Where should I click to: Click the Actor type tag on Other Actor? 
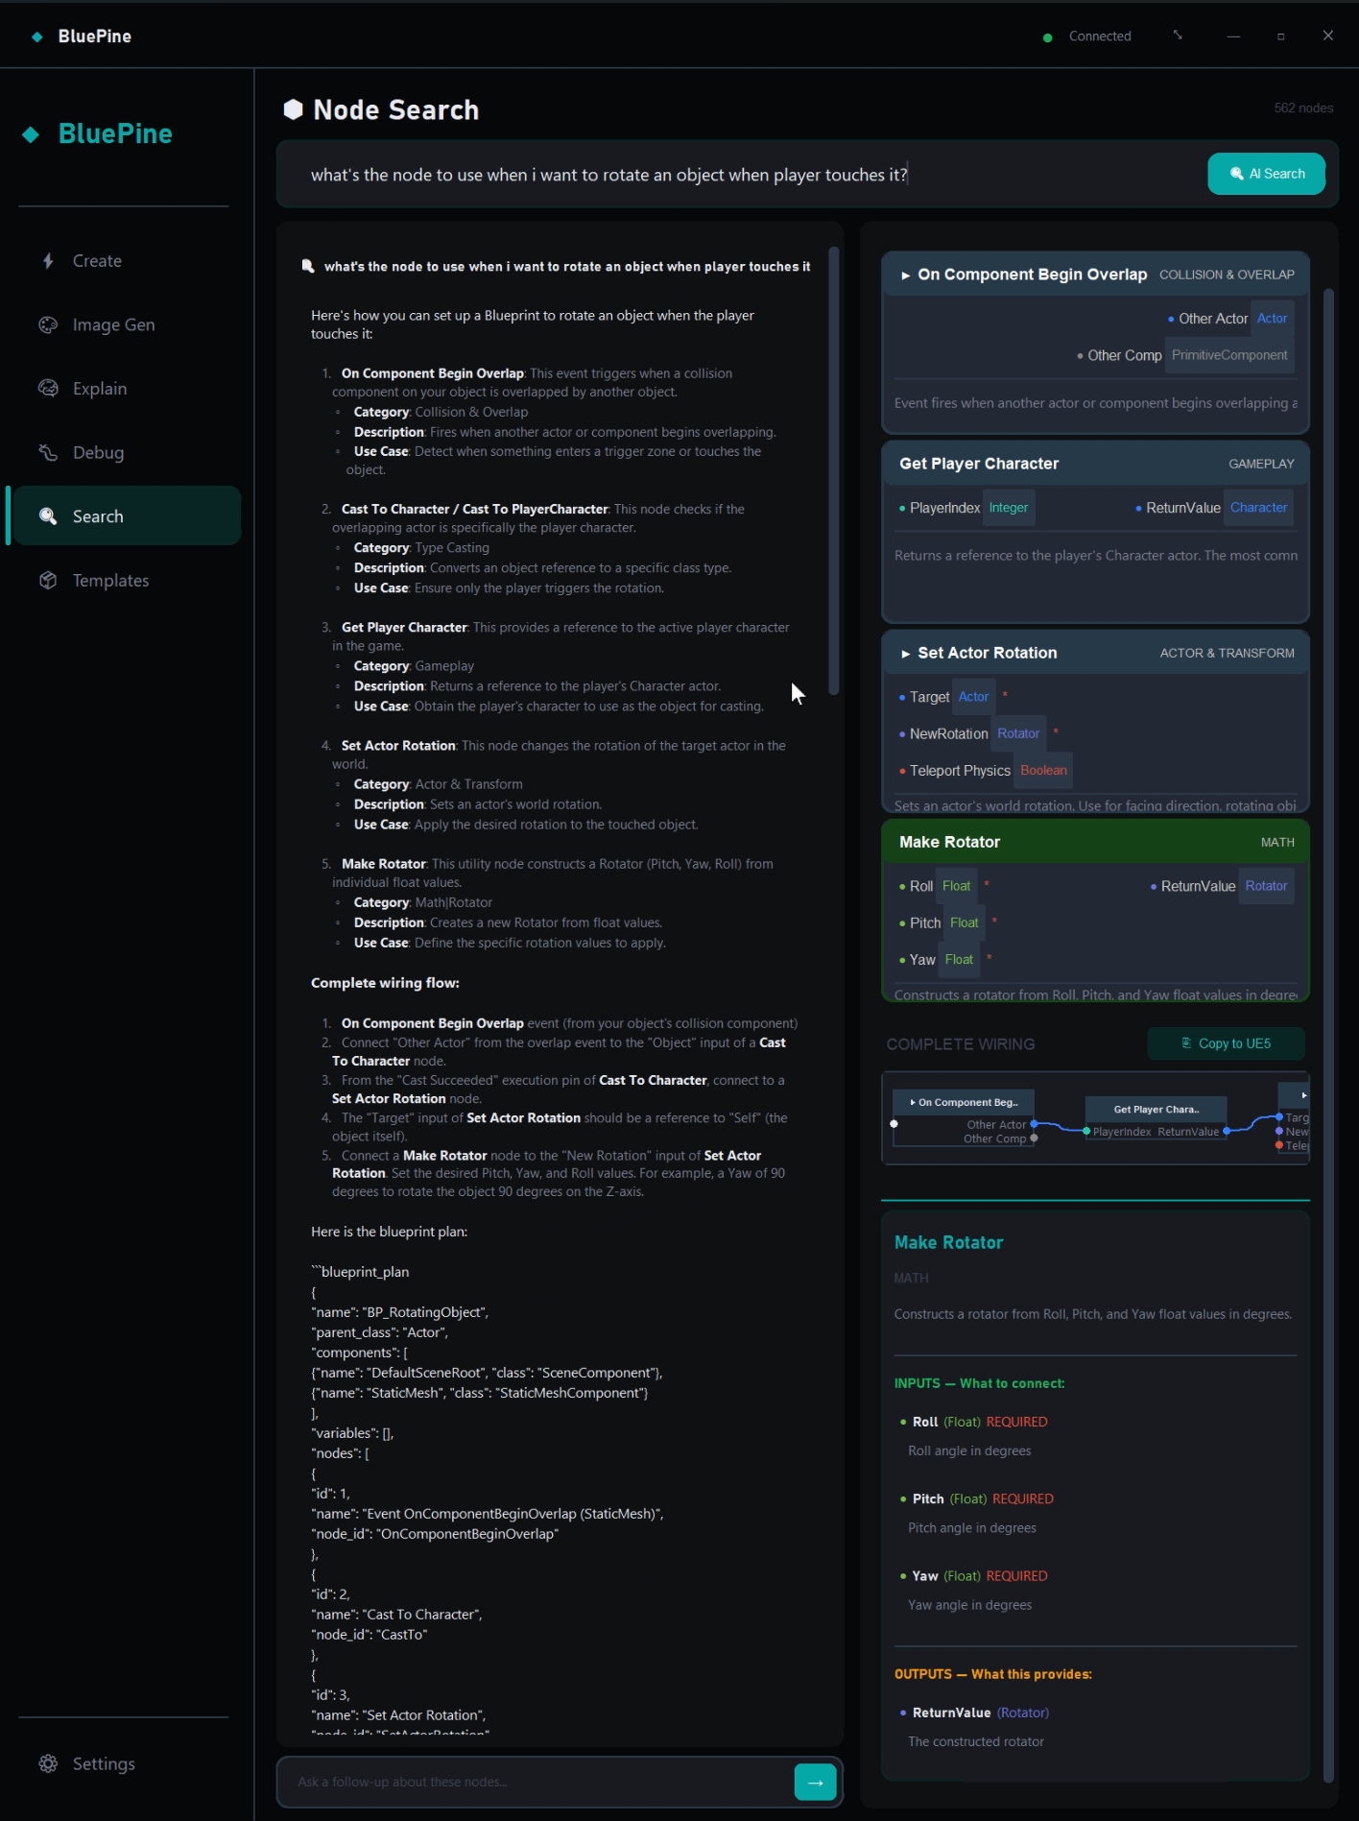1272,319
